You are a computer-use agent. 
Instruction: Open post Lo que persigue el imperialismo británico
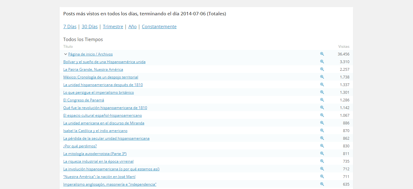(x=98, y=93)
